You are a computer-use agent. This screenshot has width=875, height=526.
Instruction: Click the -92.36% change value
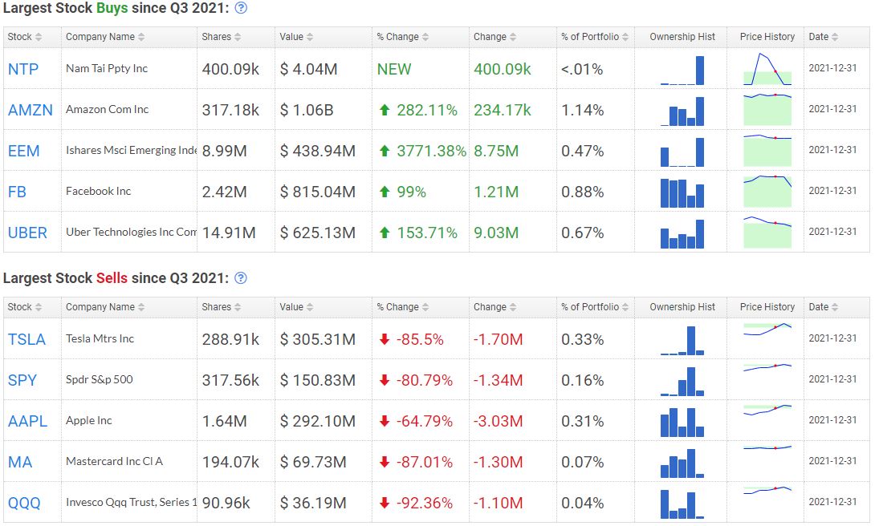pos(424,504)
